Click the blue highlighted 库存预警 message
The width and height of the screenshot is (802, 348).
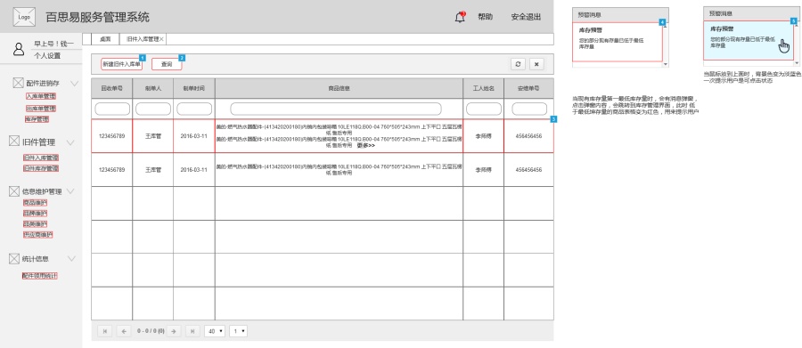click(x=749, y=41)
